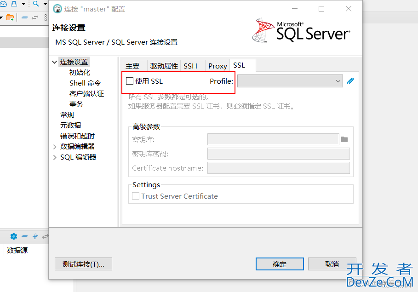Open the Profile dropdown
The width and height of the screenshot is (418, 292).
click(290, 81)
